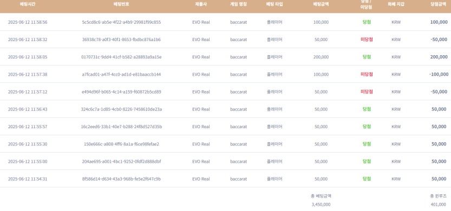Image resolution: width=451 pixels, height=211 pixels.
Task: Click the 게임 명칭 column header
Action: (238, 4)
